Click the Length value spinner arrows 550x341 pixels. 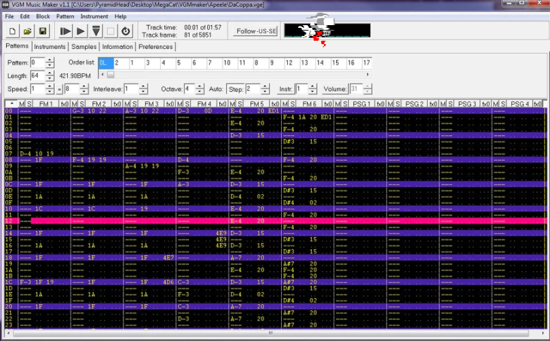click(50, 75)
